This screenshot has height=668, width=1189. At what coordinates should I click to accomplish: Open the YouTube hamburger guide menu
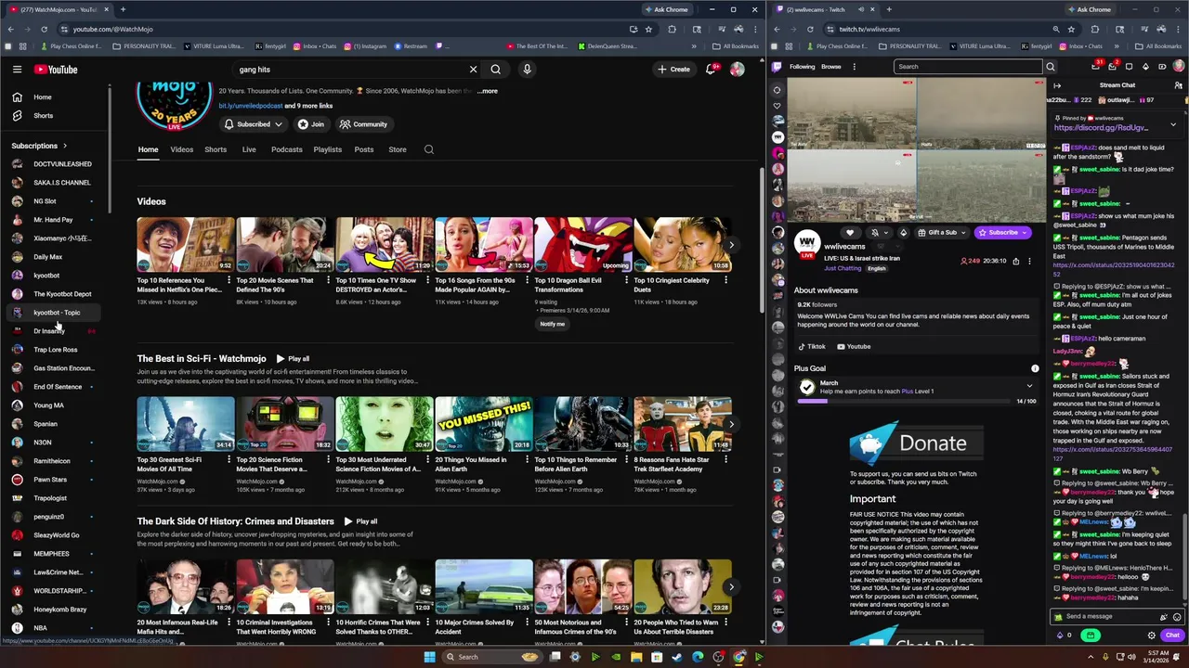[x=17, y=69]
